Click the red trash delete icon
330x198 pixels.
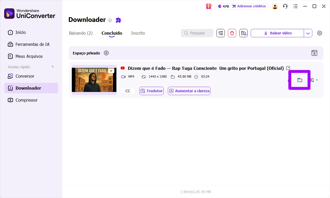tap(232, 33)
